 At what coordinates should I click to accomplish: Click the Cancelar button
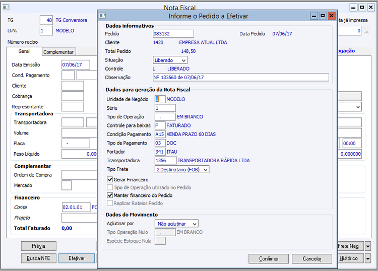(x=312, y=259)
